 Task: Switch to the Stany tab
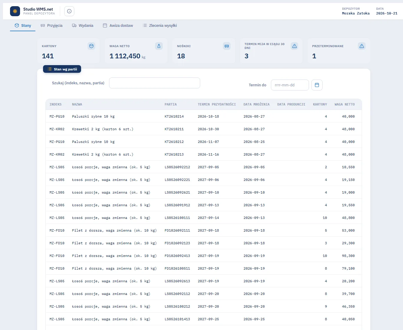point(23,26)
